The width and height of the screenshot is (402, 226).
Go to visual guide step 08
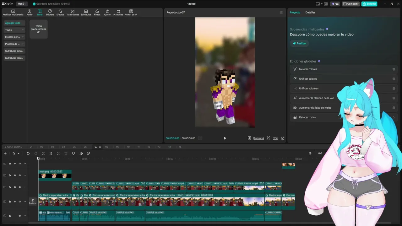(107, 147)
